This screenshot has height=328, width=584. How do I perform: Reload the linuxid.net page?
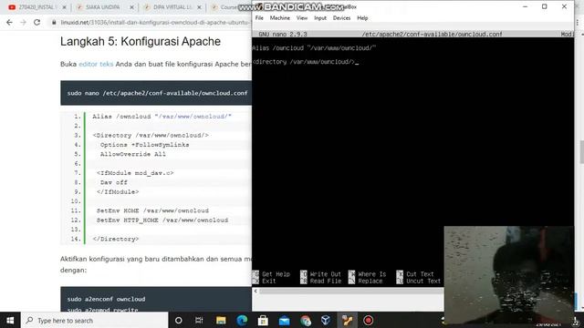click(x=36, y=22)
